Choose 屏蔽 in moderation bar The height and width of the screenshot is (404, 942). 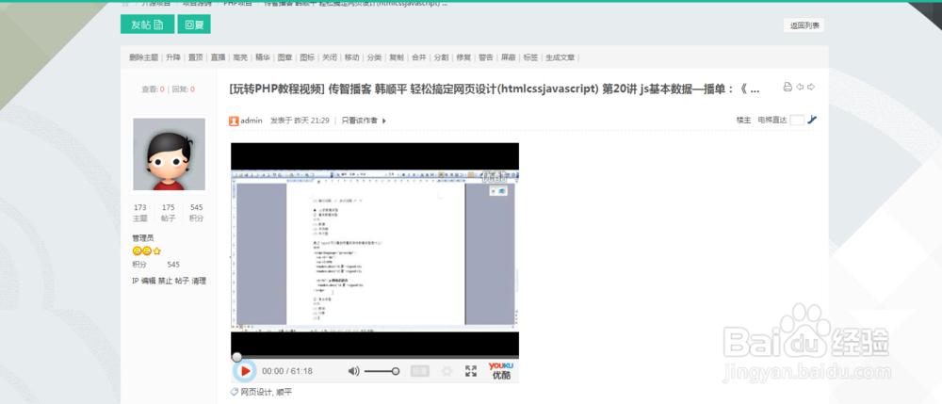[x=509, y=57]
